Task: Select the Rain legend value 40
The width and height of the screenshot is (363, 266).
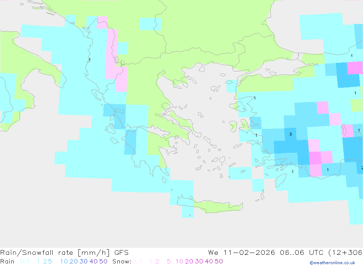Action: pos(94,261)
